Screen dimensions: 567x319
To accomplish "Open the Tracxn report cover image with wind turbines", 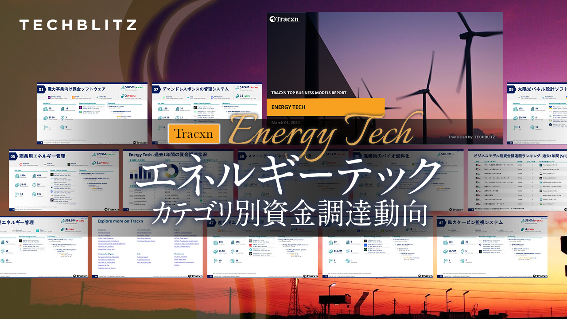I will (x=384, y=78).
